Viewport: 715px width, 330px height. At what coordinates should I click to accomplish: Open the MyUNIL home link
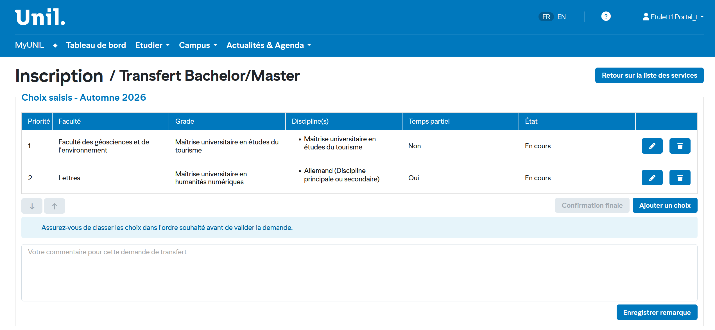tap(30, 45)
